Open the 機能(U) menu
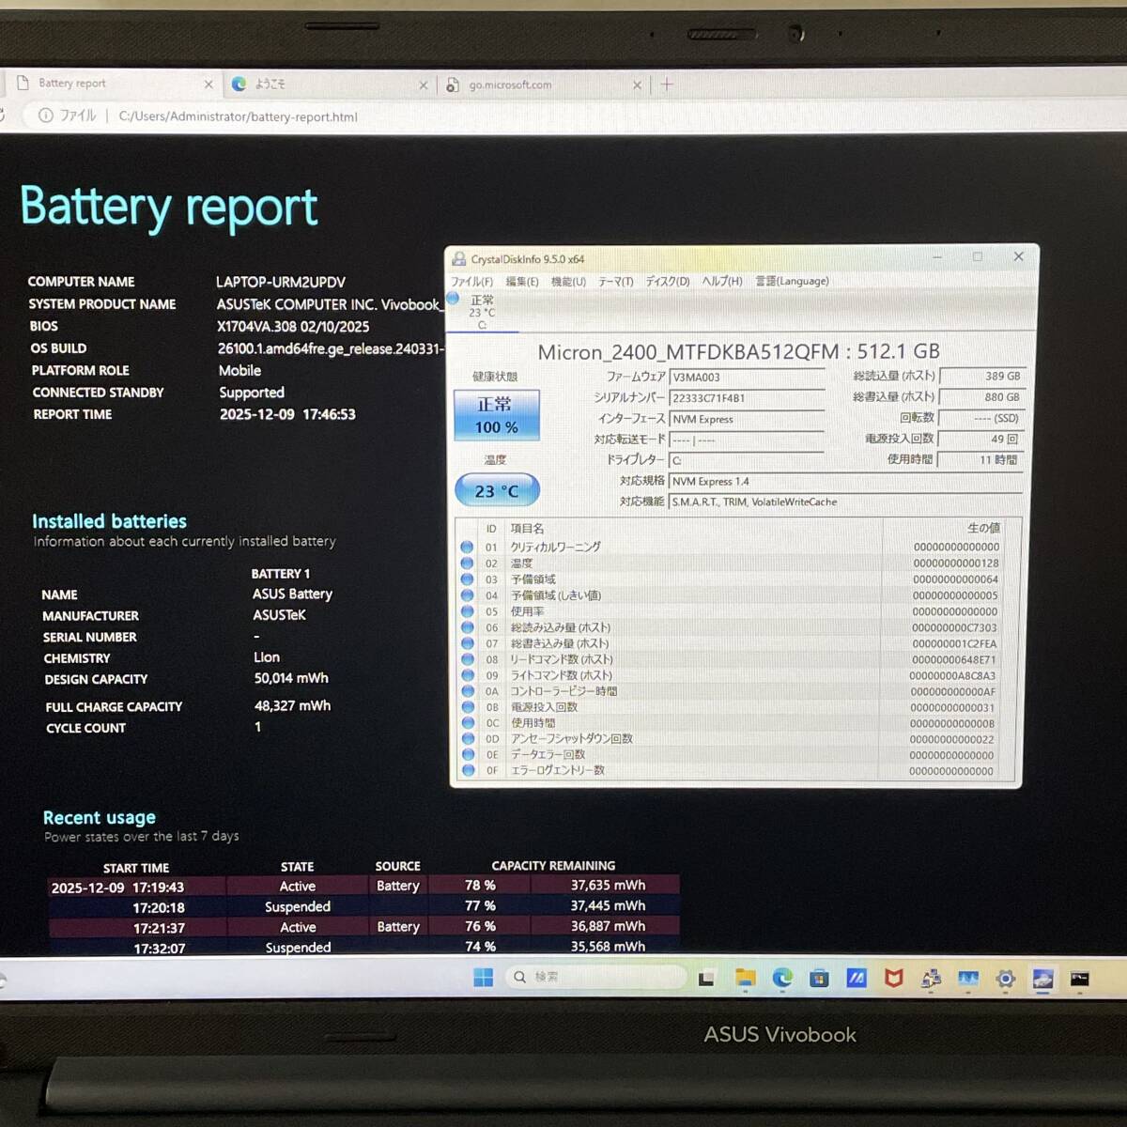 click(568, 282)
